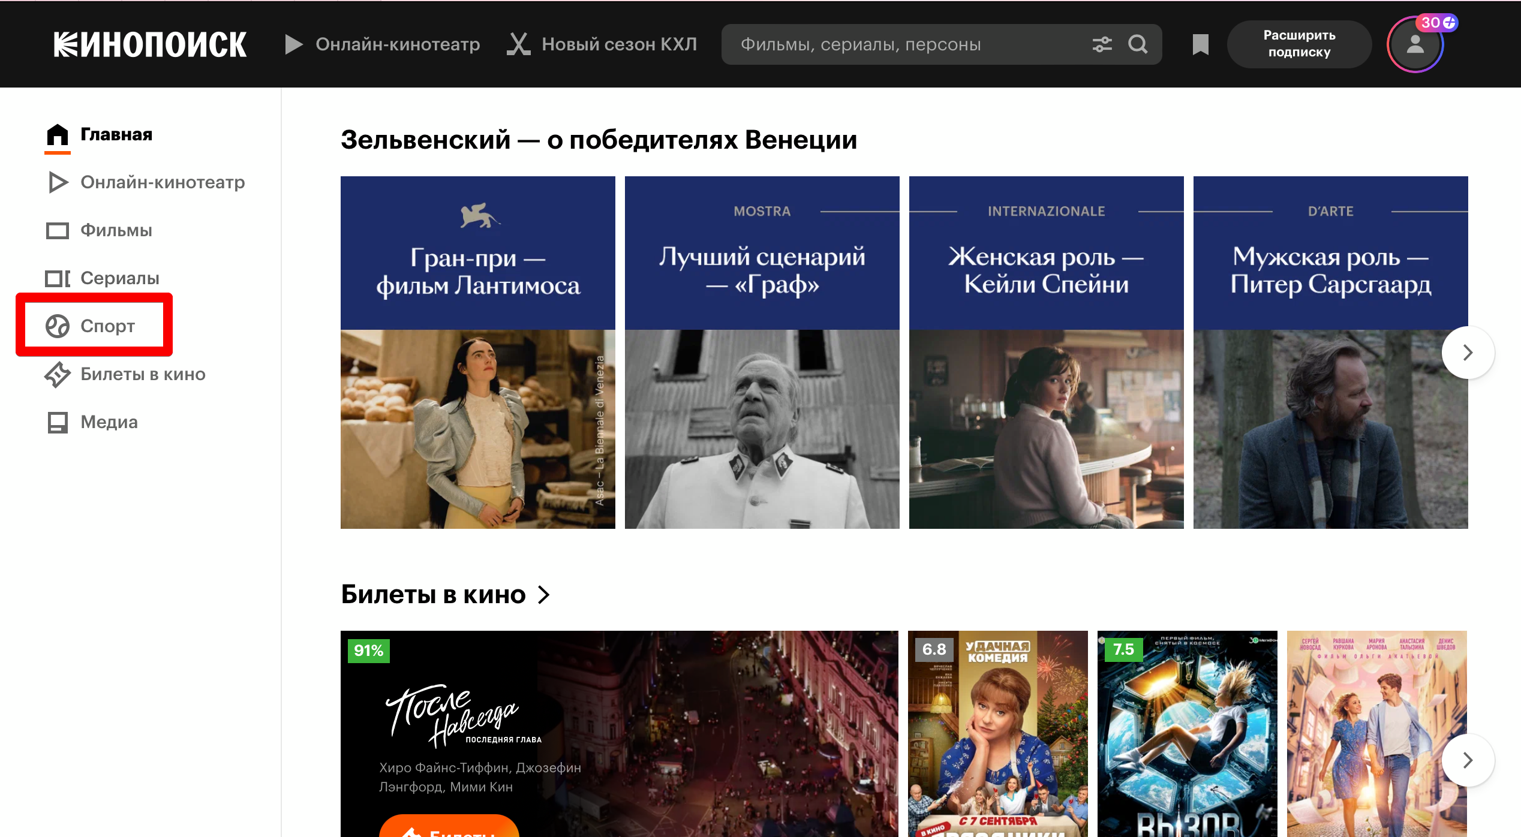
Task: Click Расширить подписку button
Action: point(1299,44)
